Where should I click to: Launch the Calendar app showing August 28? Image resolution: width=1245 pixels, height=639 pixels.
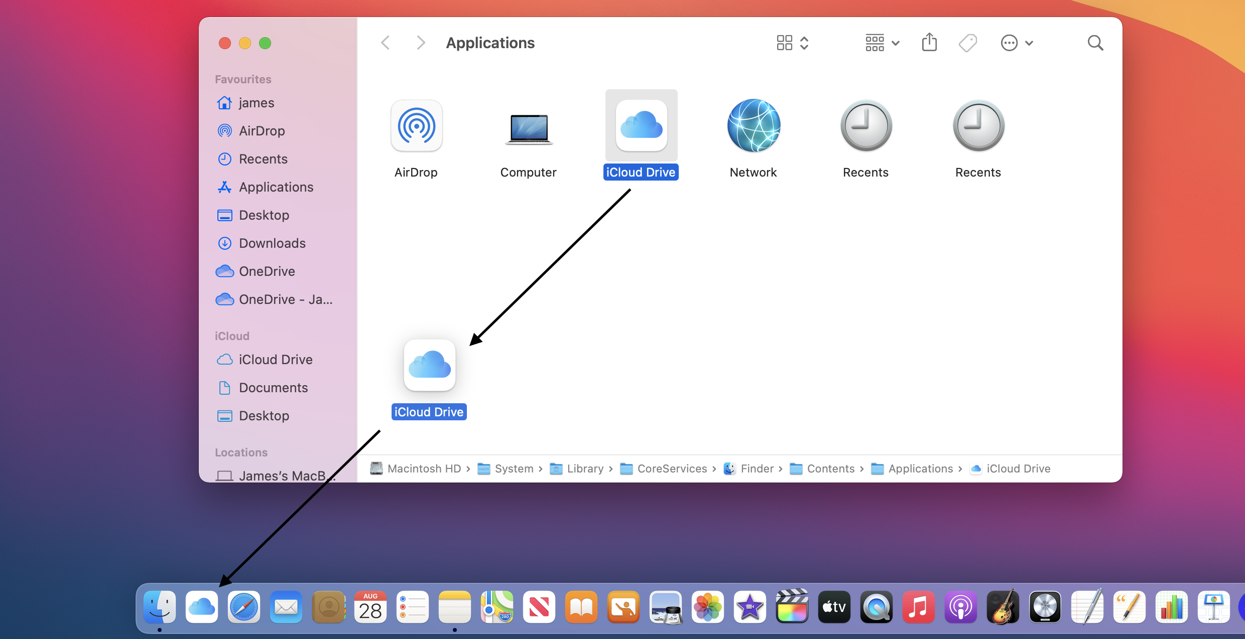click(370, 607)
